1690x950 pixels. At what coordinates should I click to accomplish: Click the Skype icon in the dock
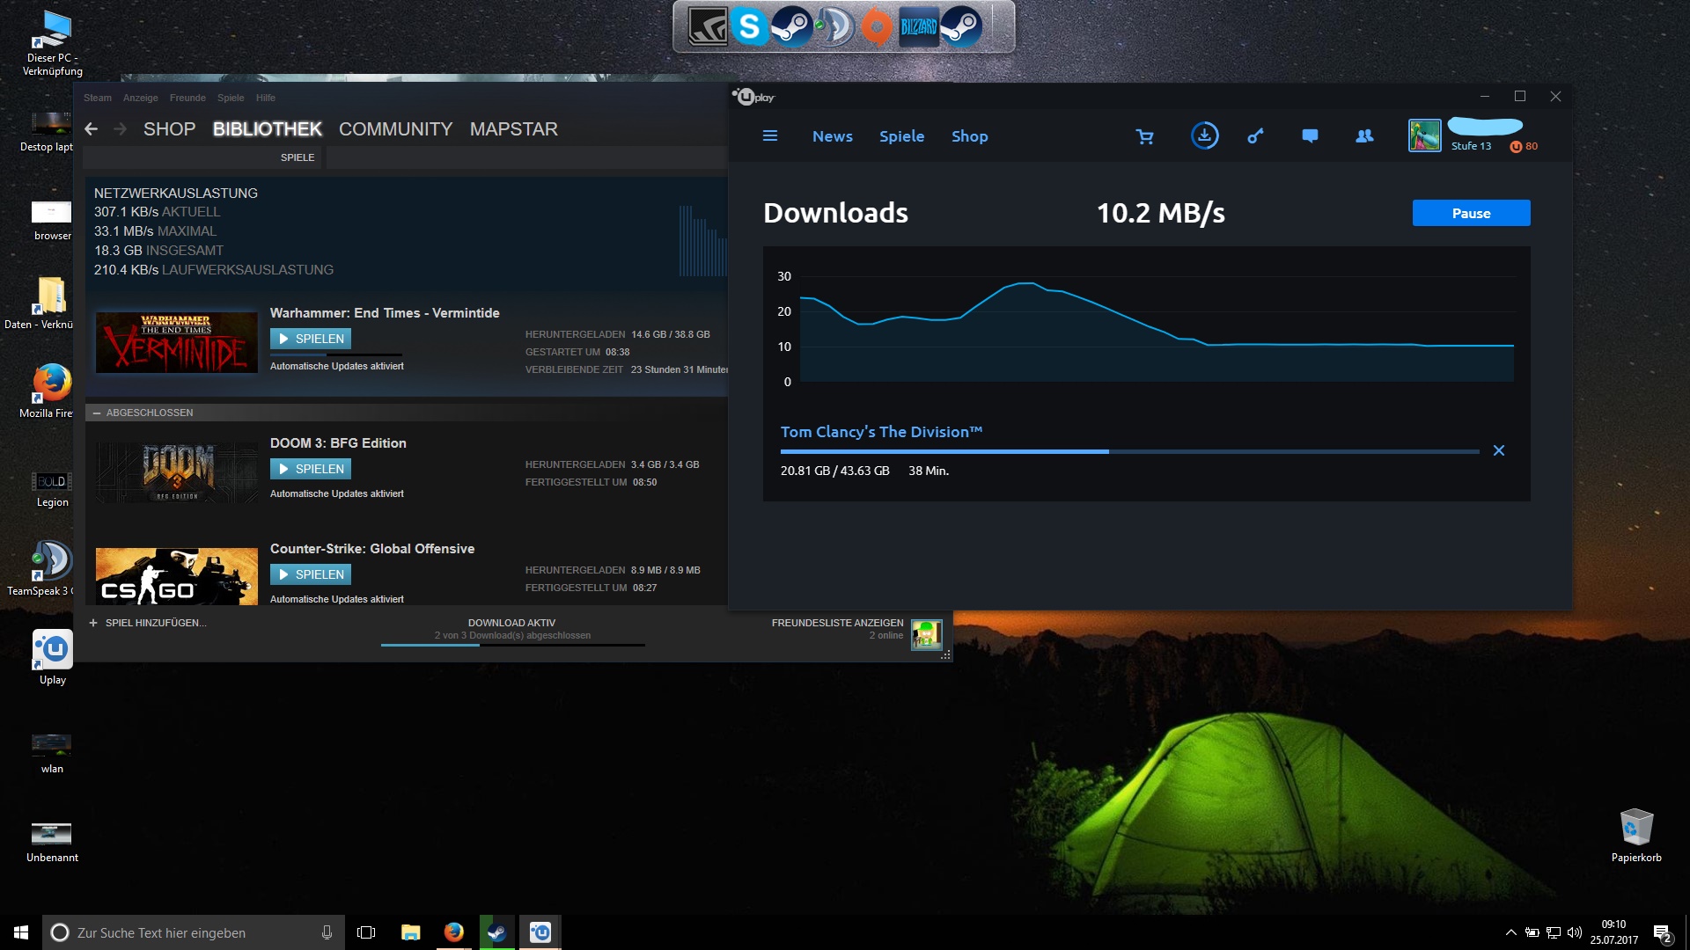pos(749,27)
